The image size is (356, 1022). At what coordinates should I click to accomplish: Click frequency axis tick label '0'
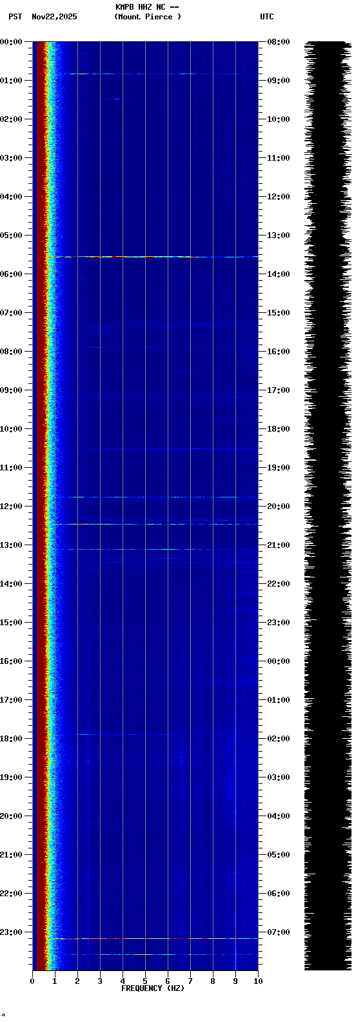[x=32, y=981]
